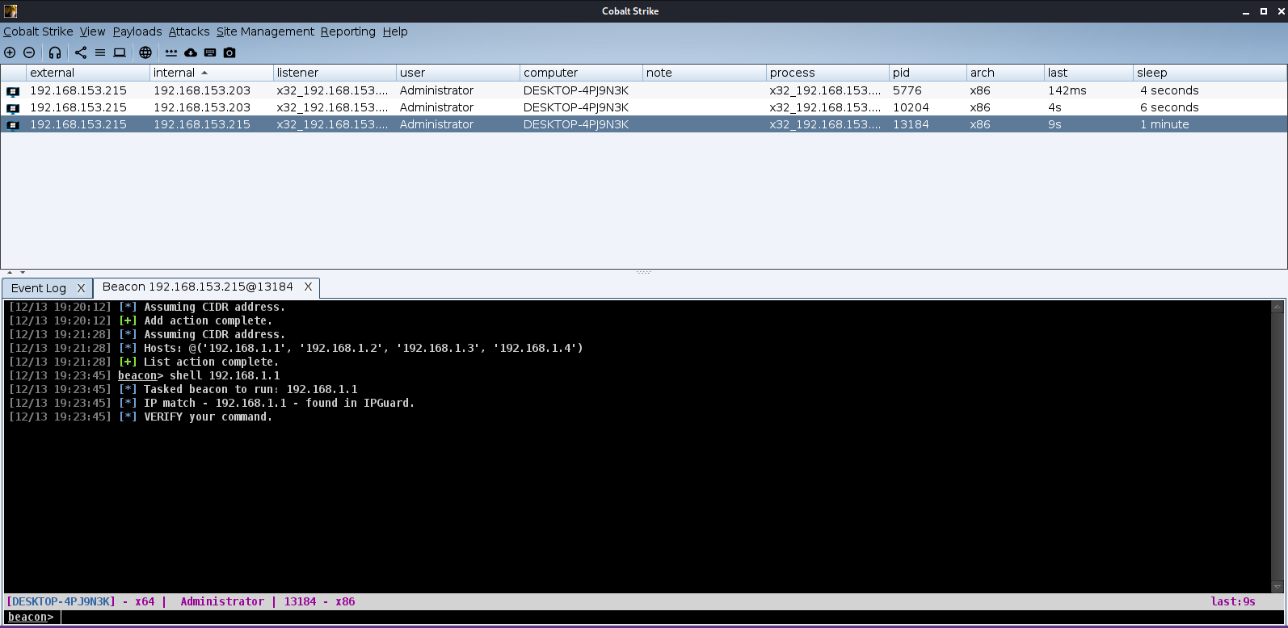1288x628 pixels.
Task: Sort sessions by external column header
Action: [87, 73]
